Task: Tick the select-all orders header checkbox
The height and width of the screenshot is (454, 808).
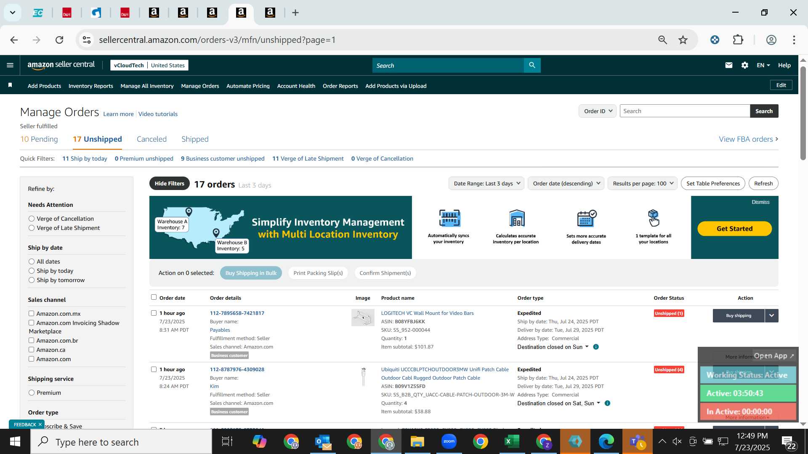Action: pos(154,297)
